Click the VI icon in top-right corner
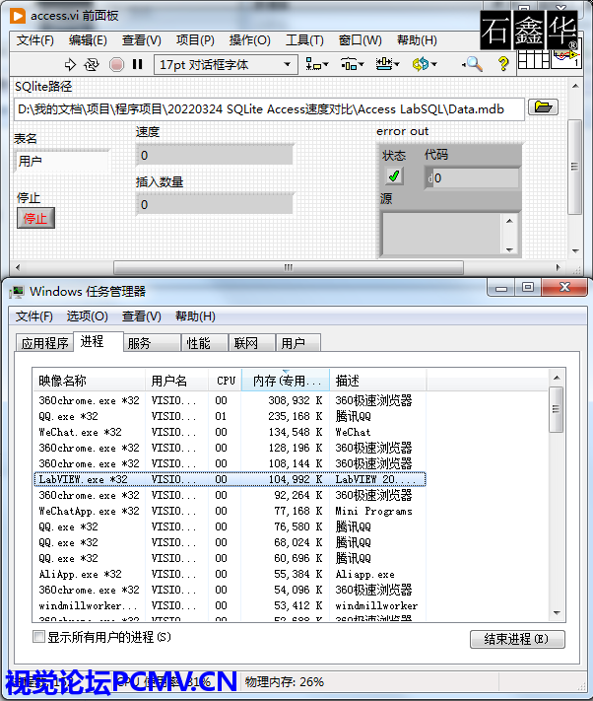593x701 pixels. (x=566, y=58)
